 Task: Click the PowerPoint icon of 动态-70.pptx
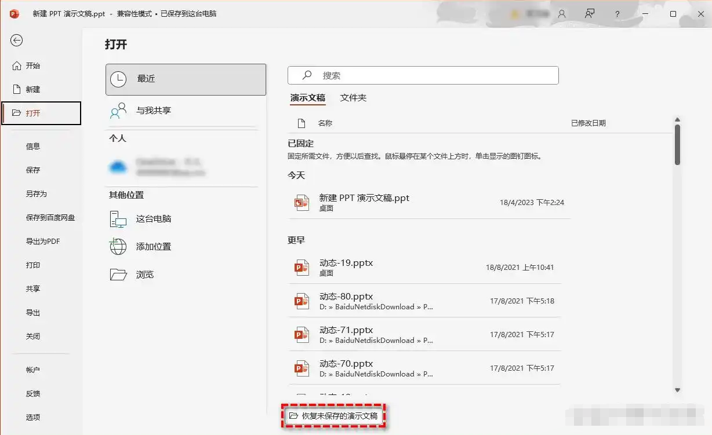301,368
